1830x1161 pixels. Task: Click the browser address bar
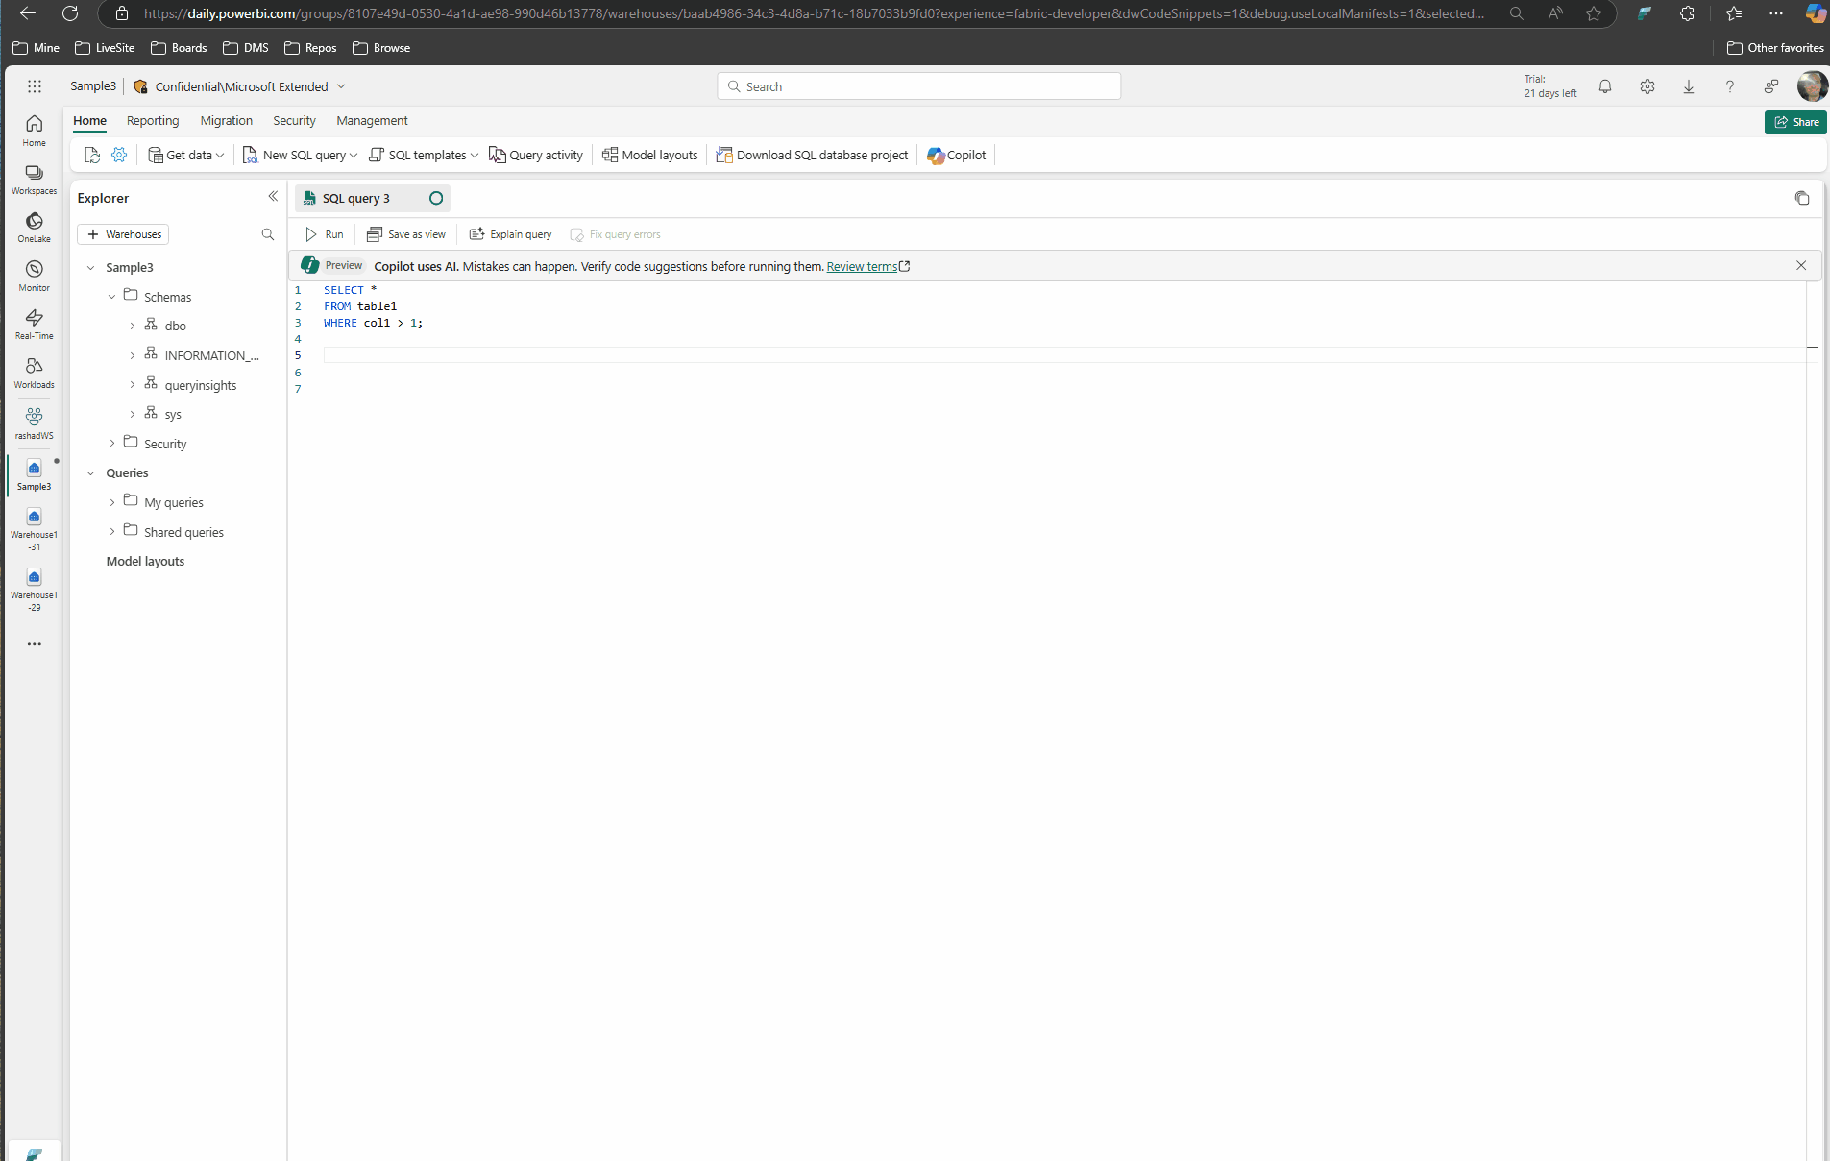813,13
